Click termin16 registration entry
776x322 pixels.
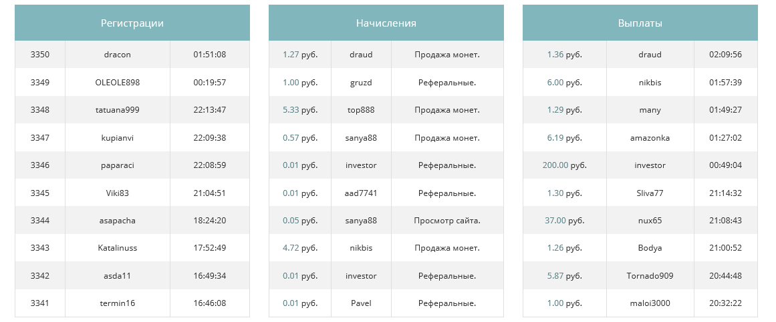pyautogui.click(x=117, y=303)
